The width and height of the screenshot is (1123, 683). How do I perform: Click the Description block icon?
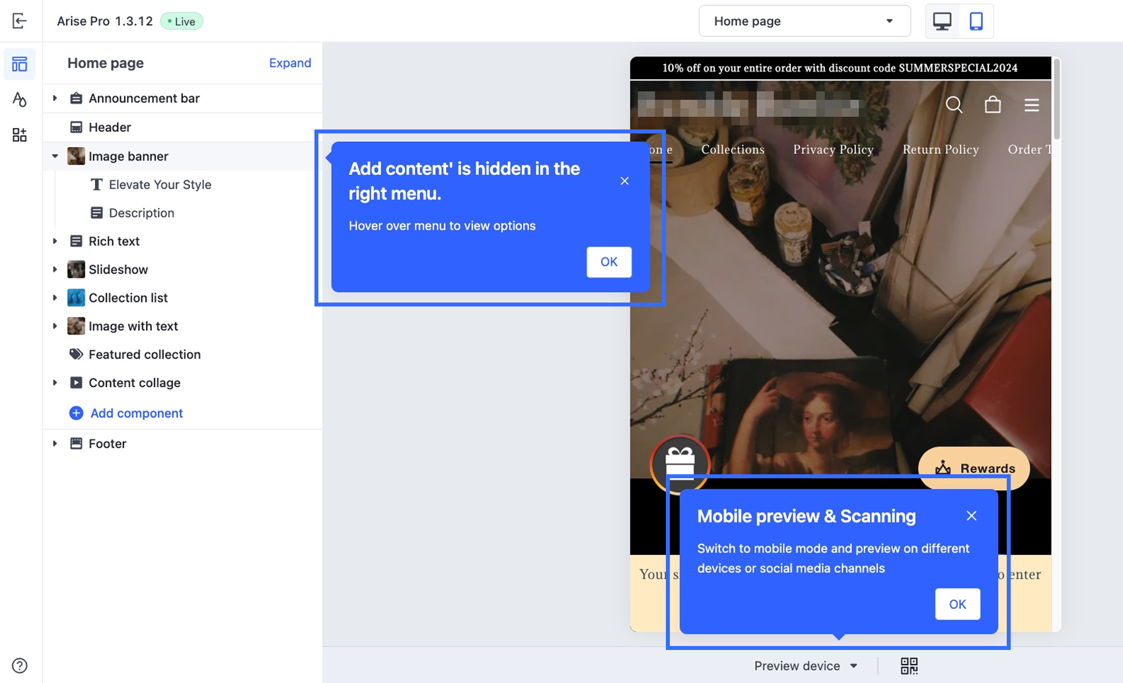point(96,213)
